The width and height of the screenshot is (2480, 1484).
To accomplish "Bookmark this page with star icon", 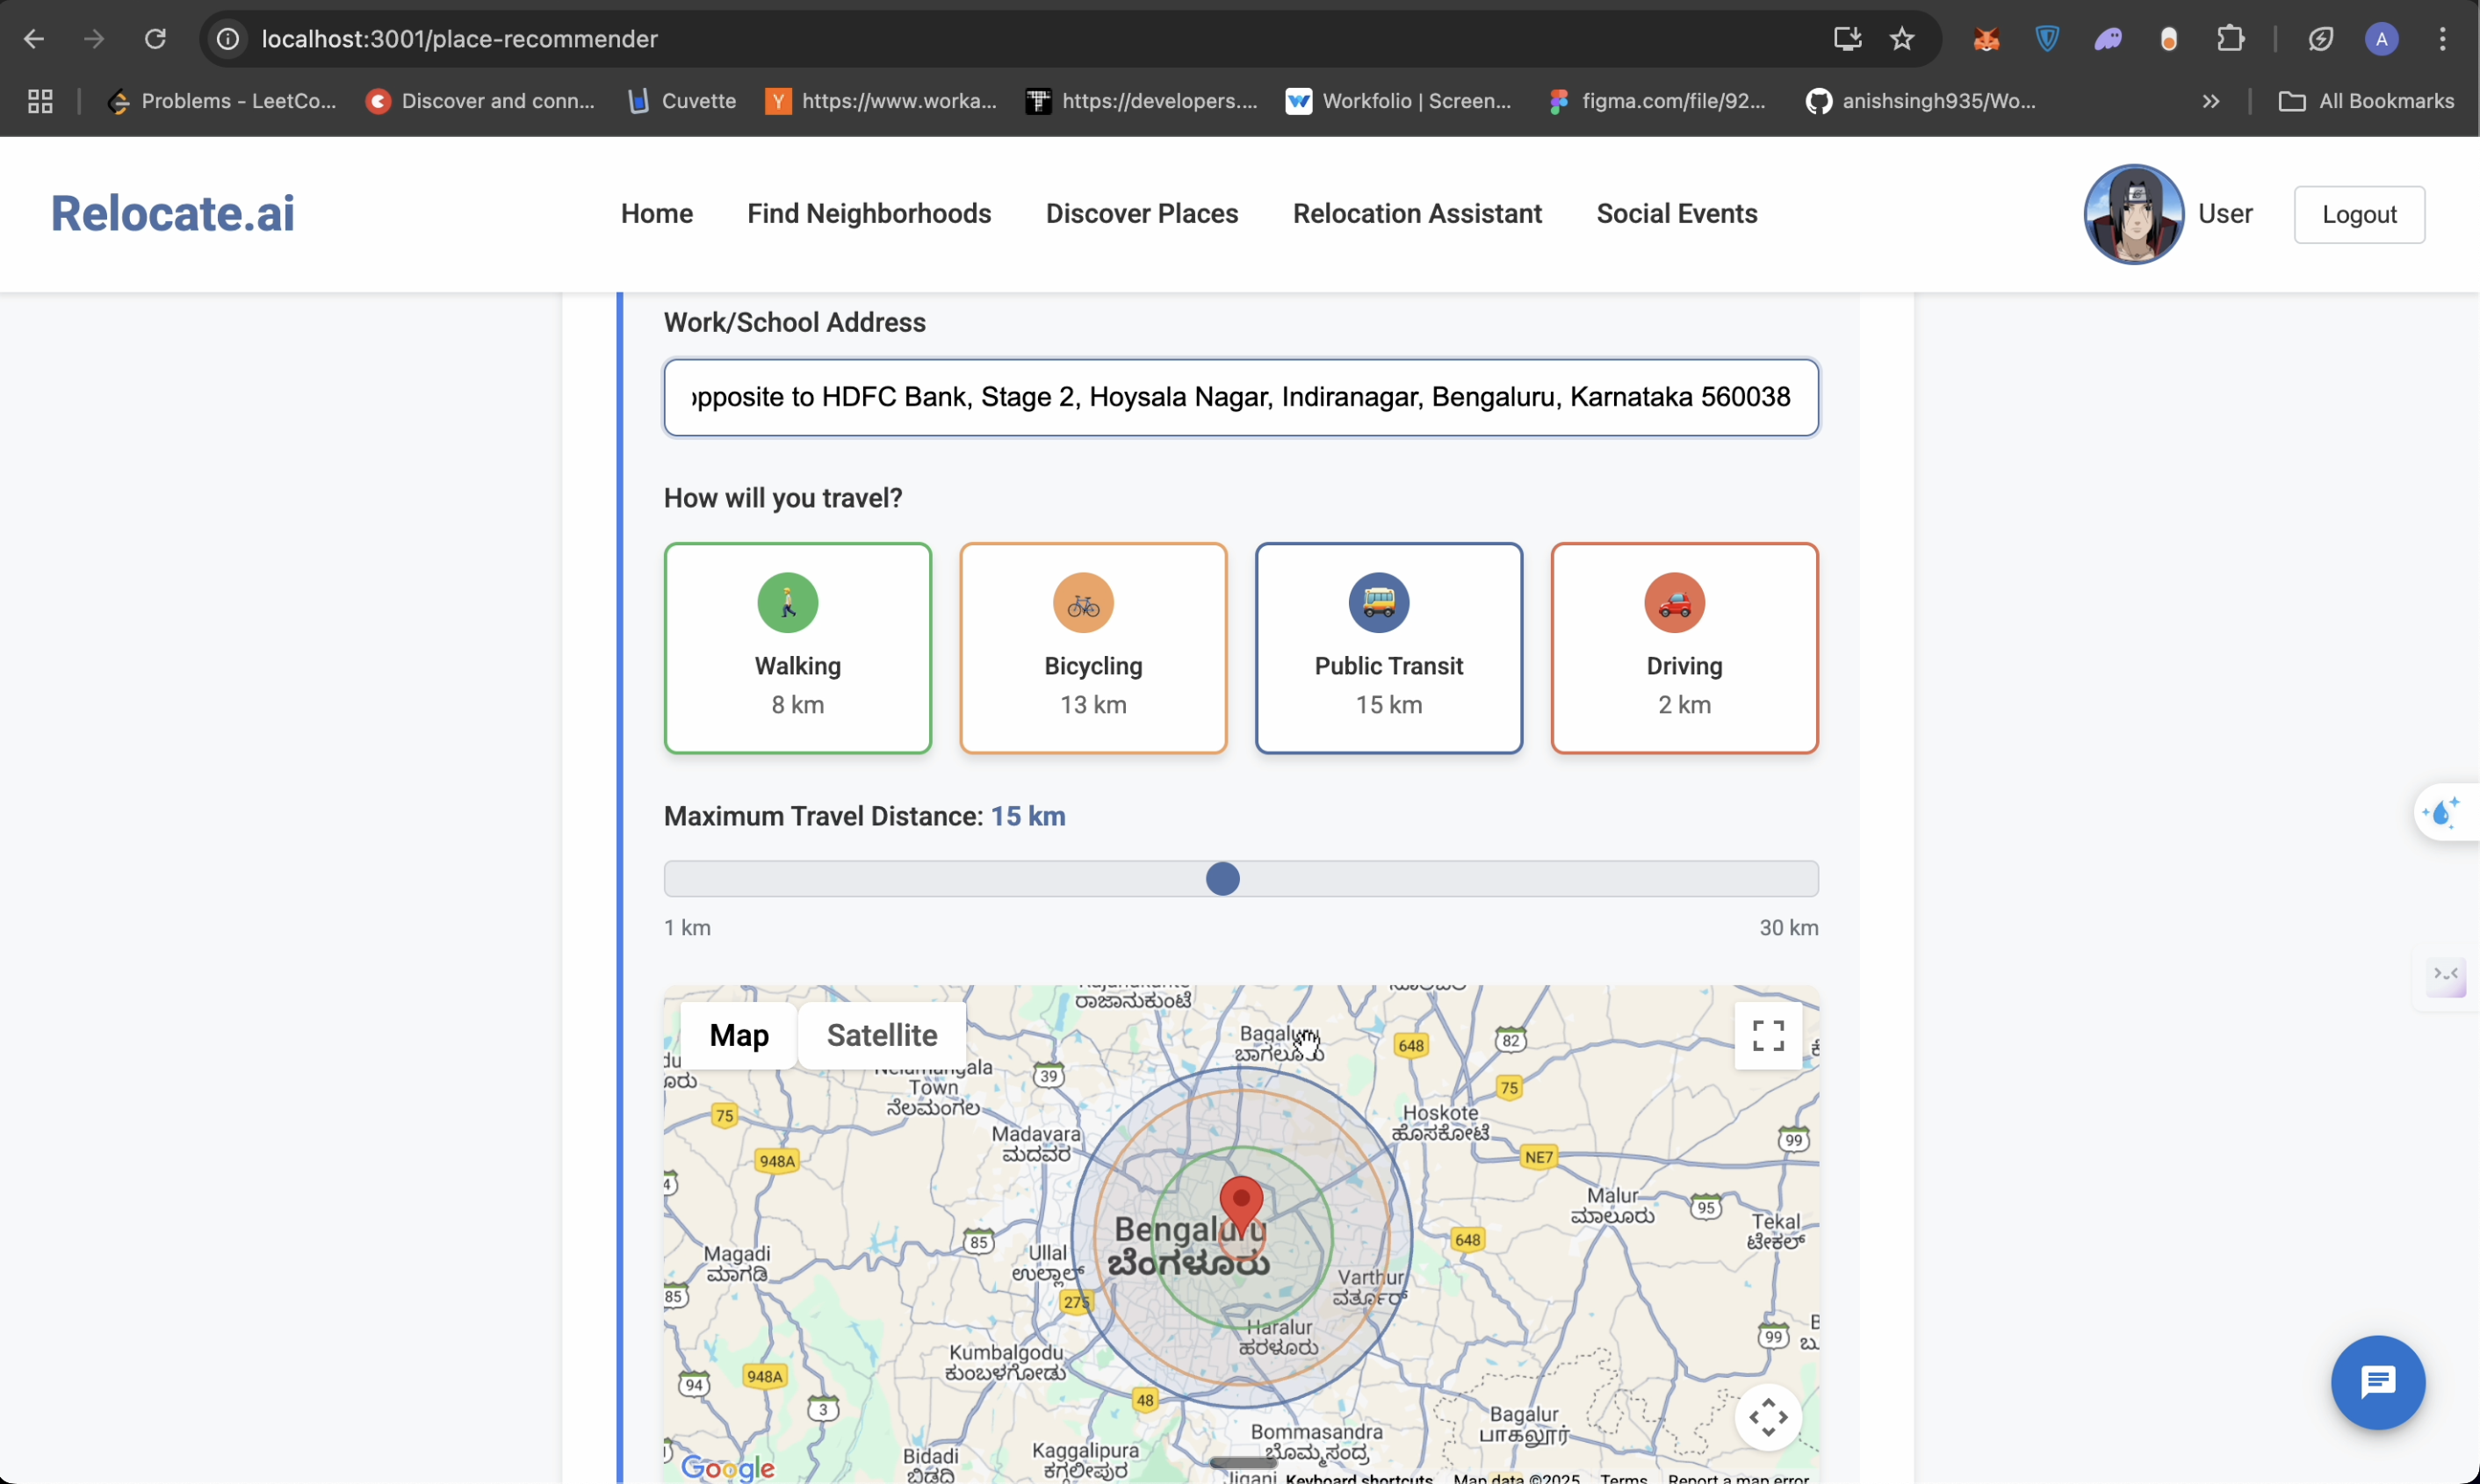I will [1902, 39].
